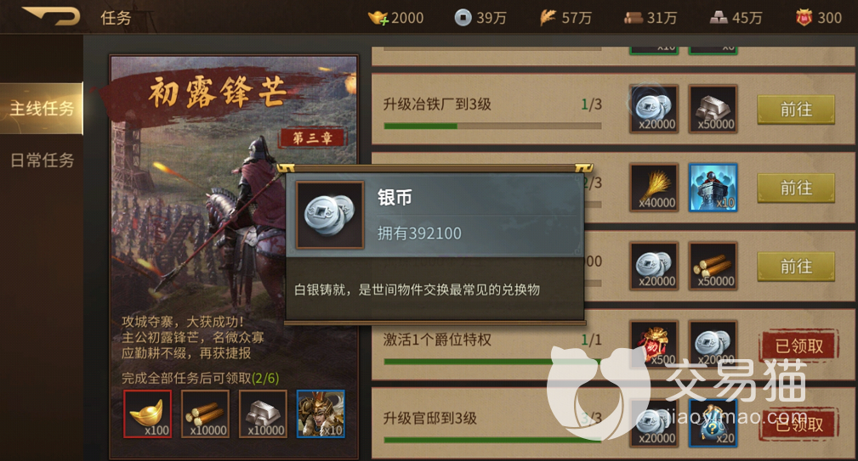Tap the silver coin icon in 银币 tooltip
The width and height of the screenshot is (858, 461).
click(330, 215)
